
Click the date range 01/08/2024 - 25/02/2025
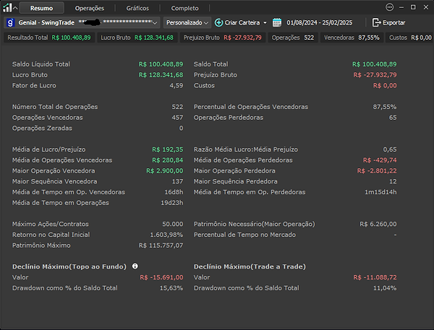[x=320, y=22]
